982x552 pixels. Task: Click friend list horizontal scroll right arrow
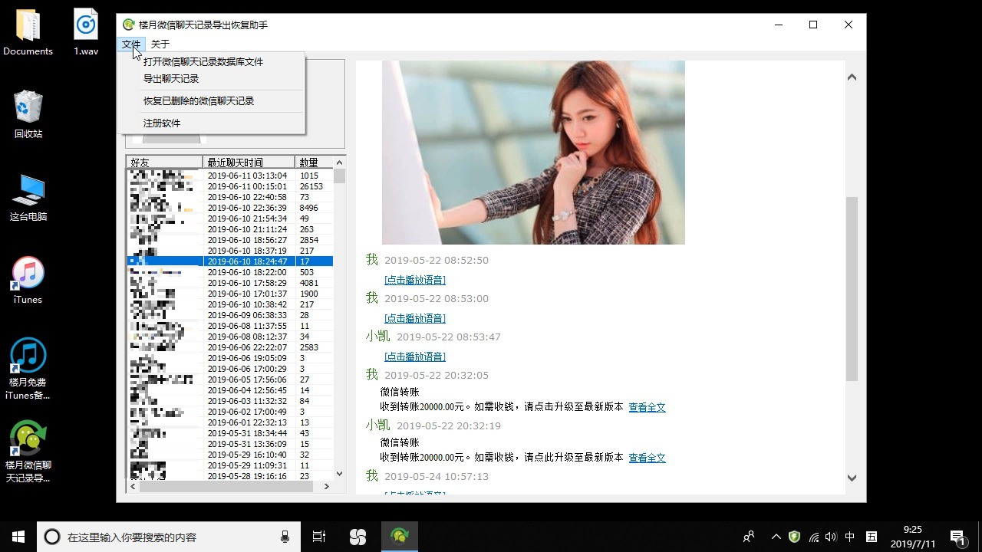coord(326,486)
